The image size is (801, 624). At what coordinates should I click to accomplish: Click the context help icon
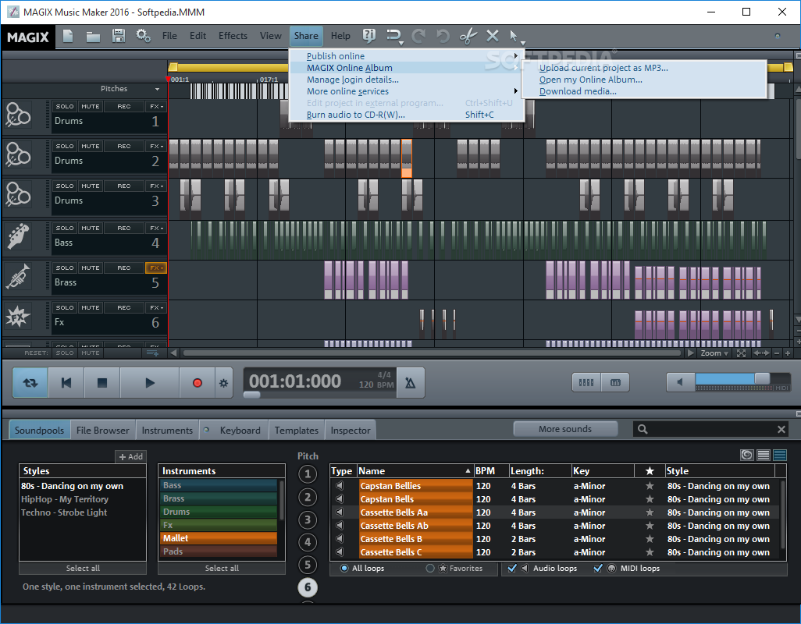368,36
